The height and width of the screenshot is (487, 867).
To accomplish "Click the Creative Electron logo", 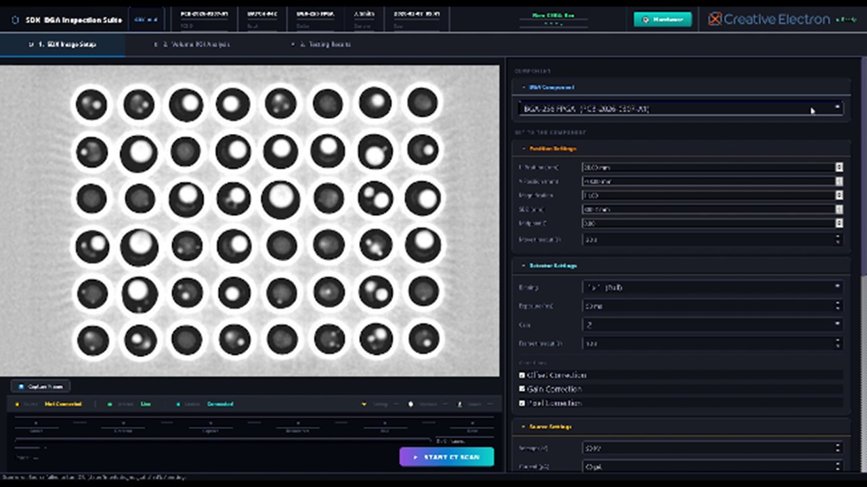I will tap(769, 20).
